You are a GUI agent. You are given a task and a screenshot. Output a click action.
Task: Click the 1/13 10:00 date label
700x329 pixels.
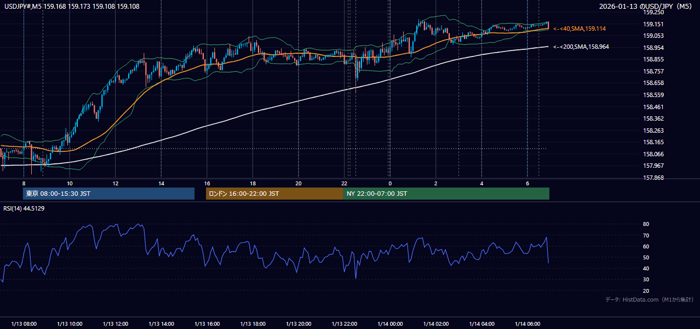point(70,324)
